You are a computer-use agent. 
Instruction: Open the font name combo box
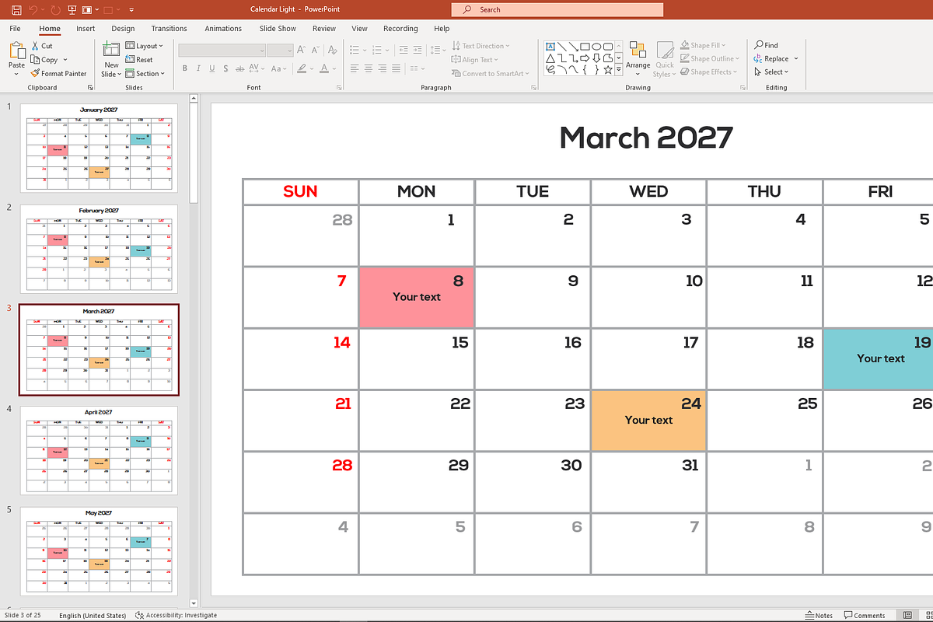point(222,50)
